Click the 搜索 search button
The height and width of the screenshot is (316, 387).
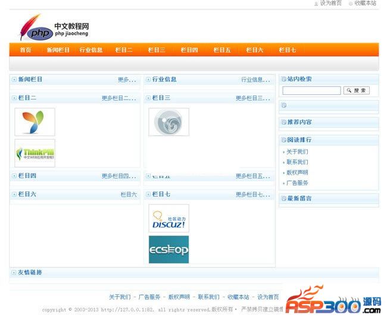(357, 91)
